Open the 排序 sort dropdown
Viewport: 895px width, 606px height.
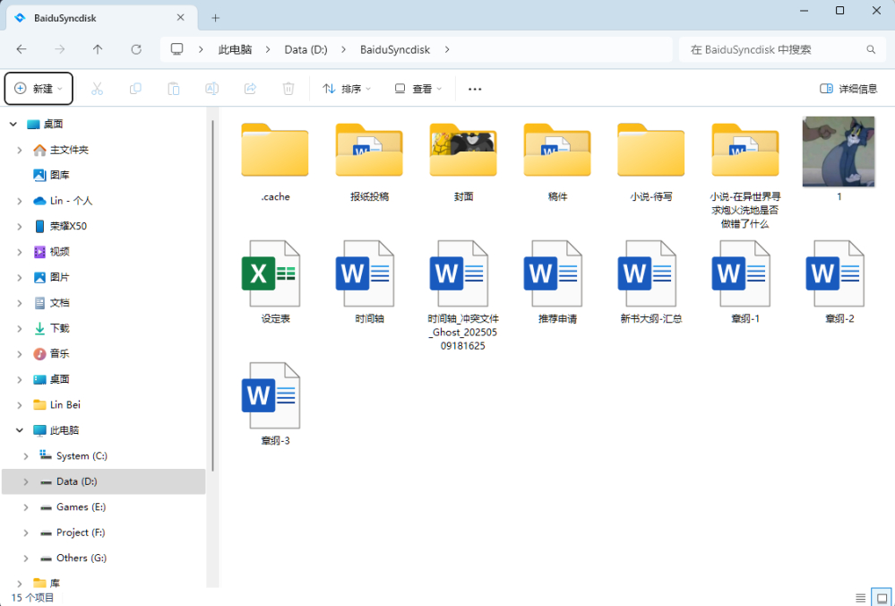[x=346, y=89]
